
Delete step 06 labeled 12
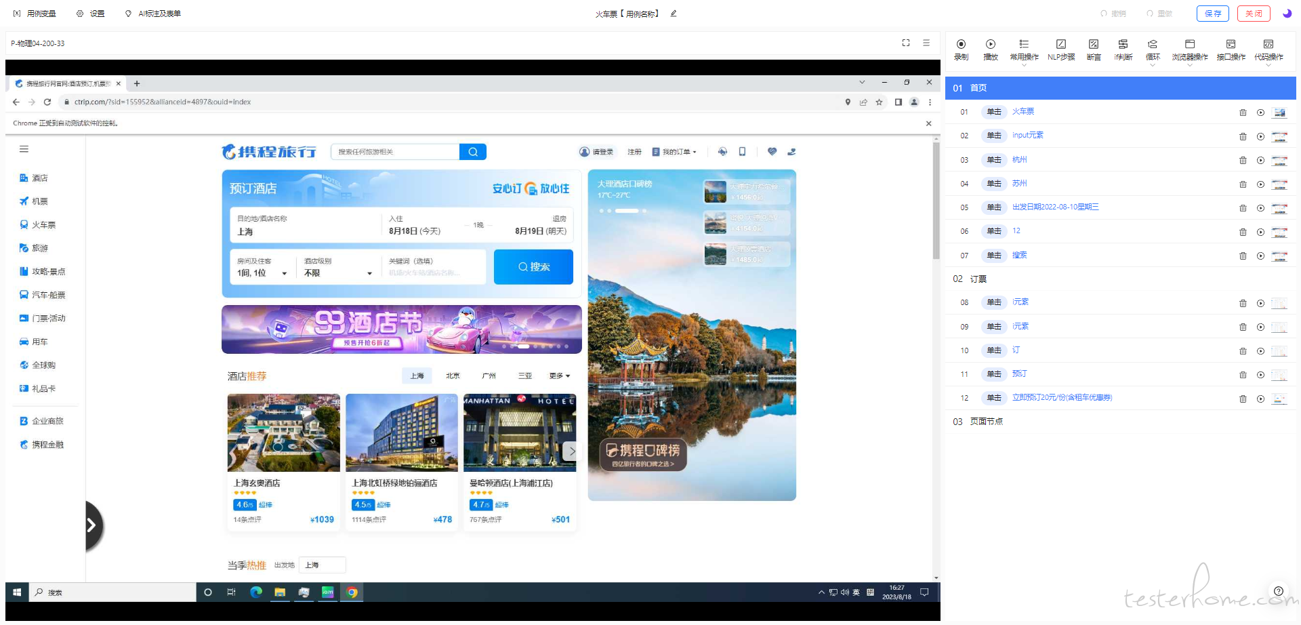1243,232
